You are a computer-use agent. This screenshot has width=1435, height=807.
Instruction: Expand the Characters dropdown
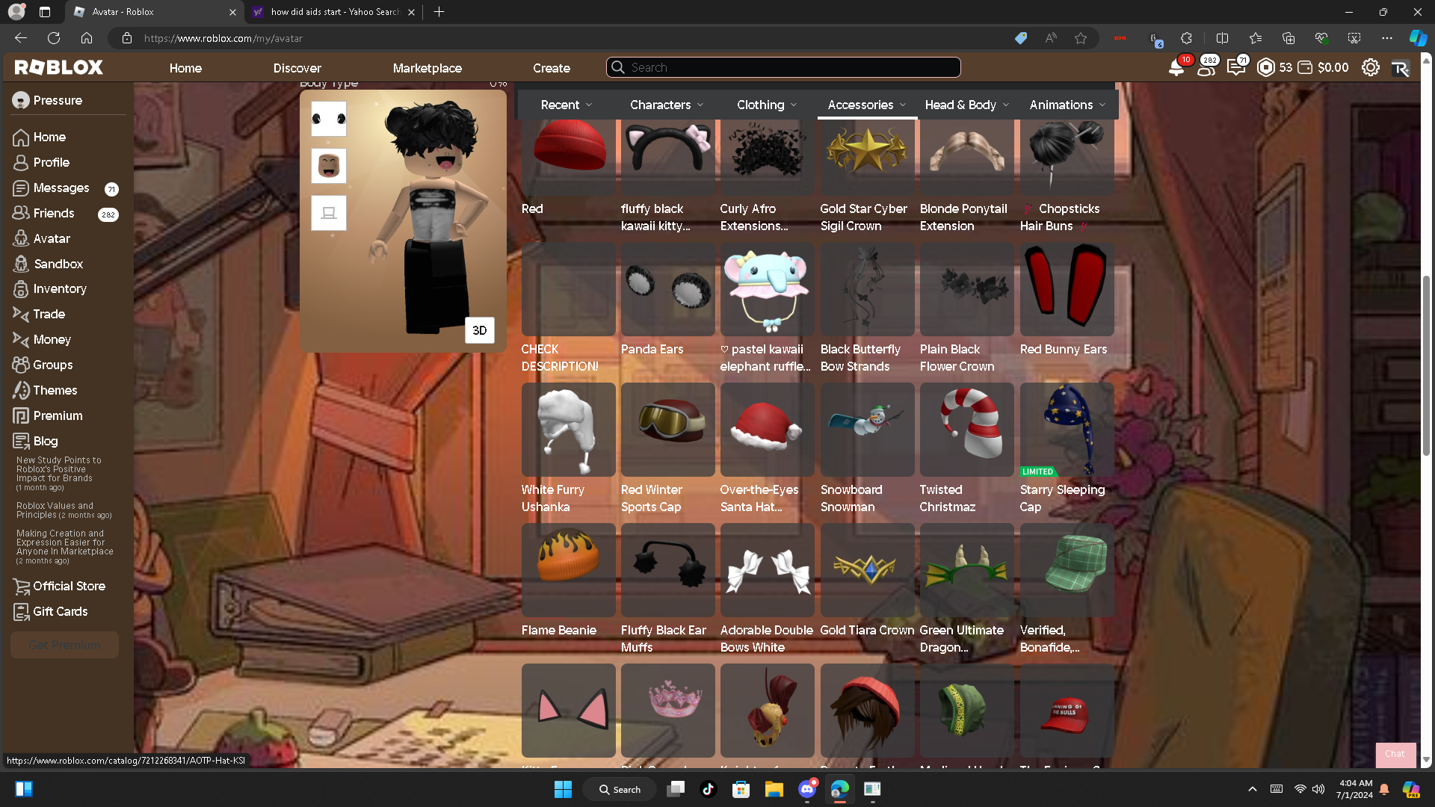click(x=667, y=105)
